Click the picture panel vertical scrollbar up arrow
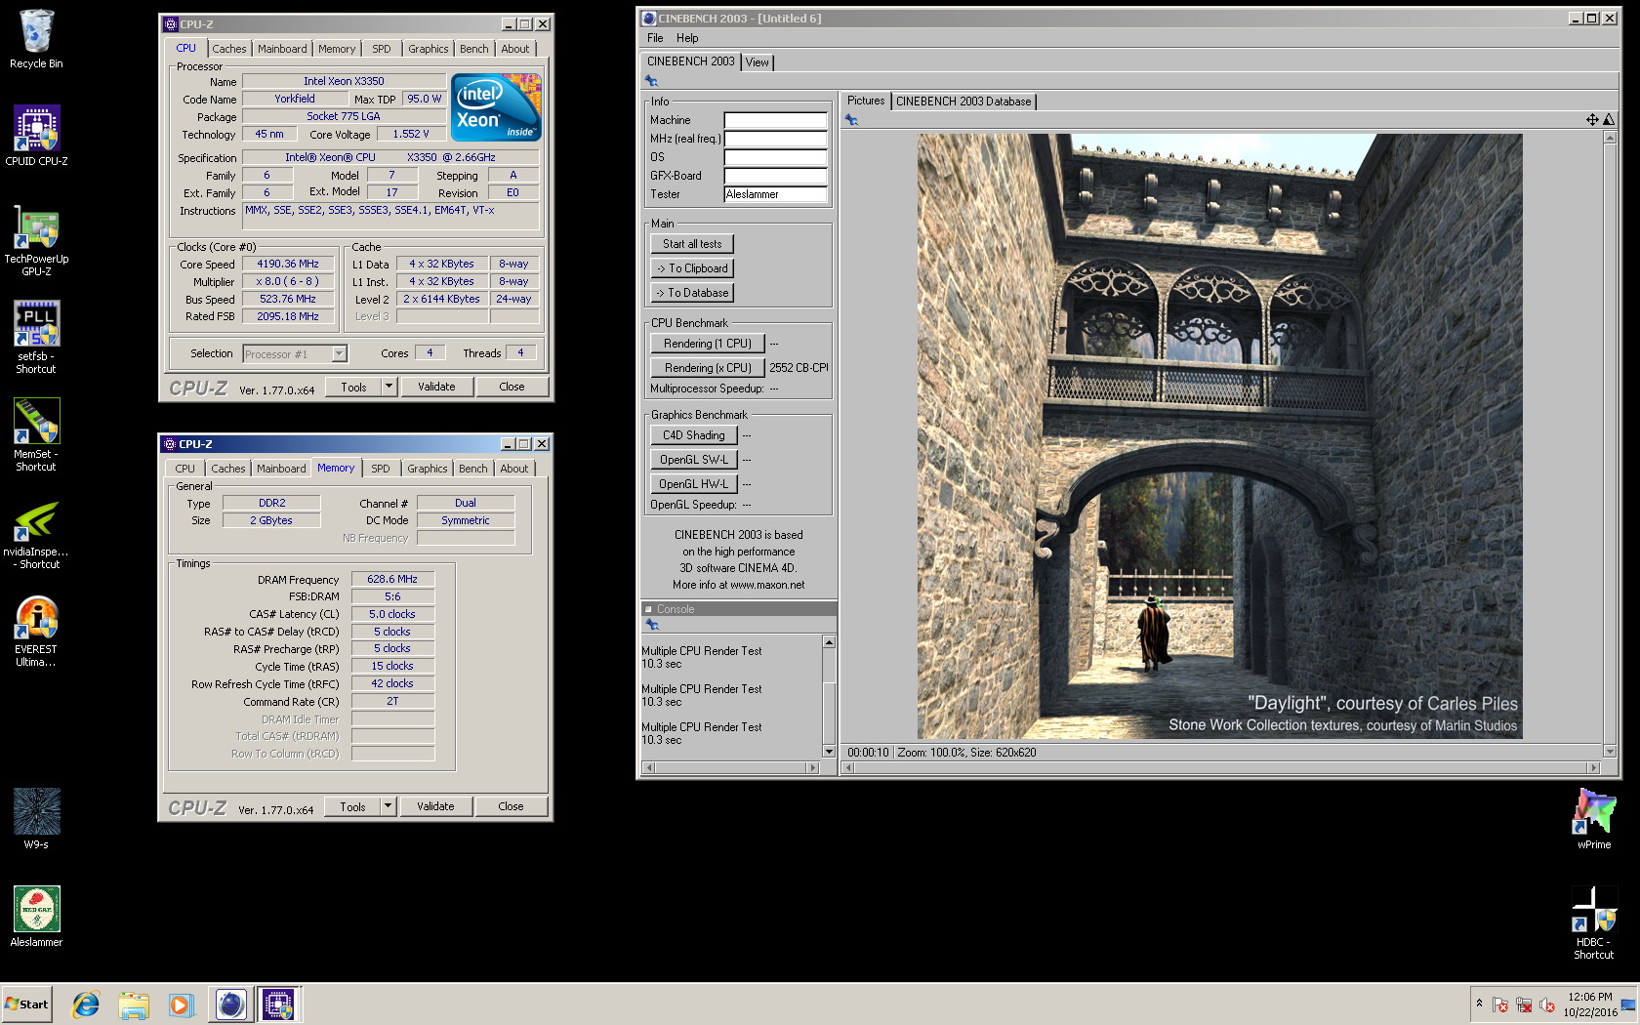The height and width of the screenshot is (1025, 1640). click(x=1610, y=138)
